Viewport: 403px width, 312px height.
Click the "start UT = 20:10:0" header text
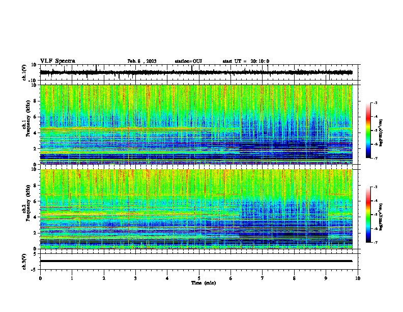click(246, 61)
